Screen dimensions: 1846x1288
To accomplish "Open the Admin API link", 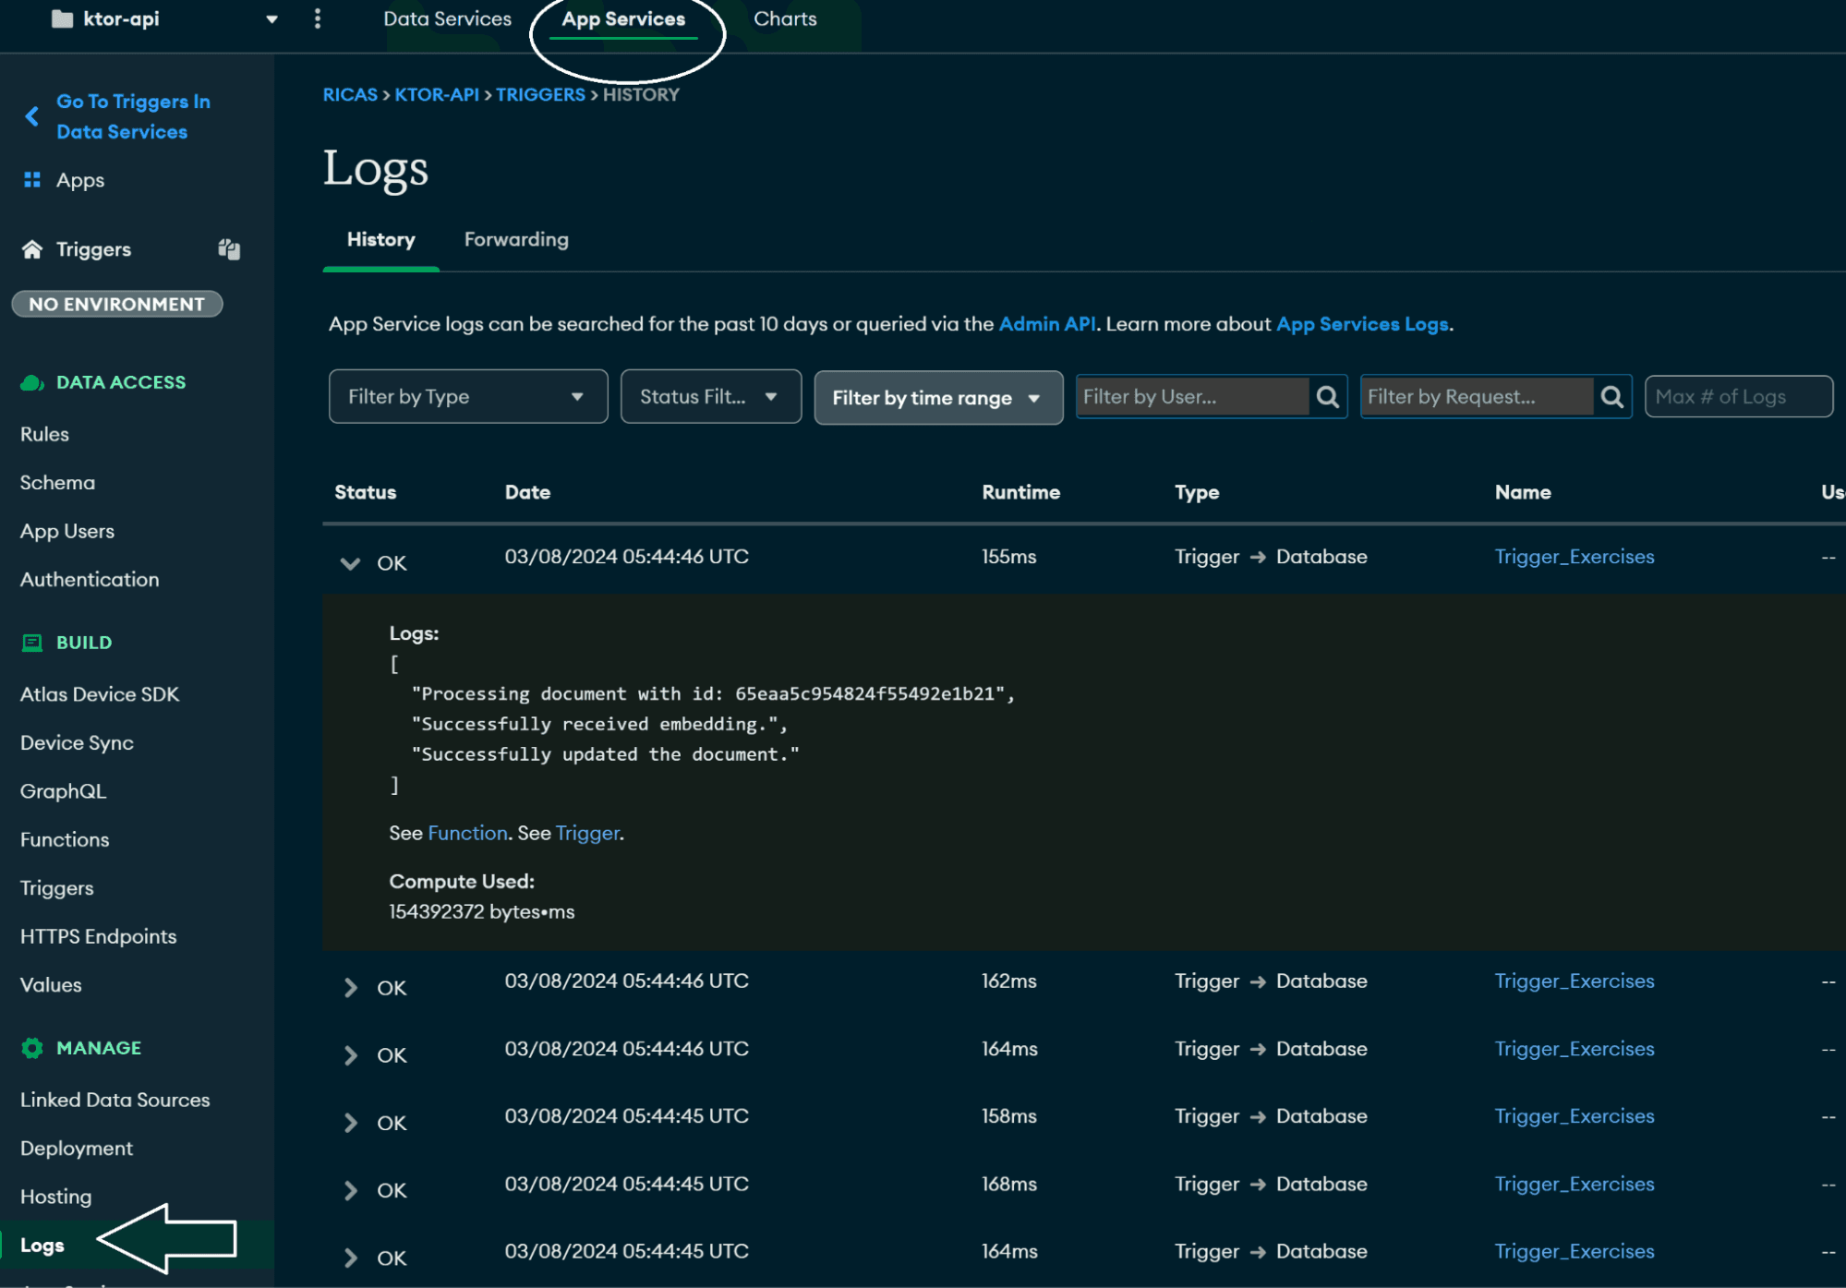I will click(x=1047, y=324).
